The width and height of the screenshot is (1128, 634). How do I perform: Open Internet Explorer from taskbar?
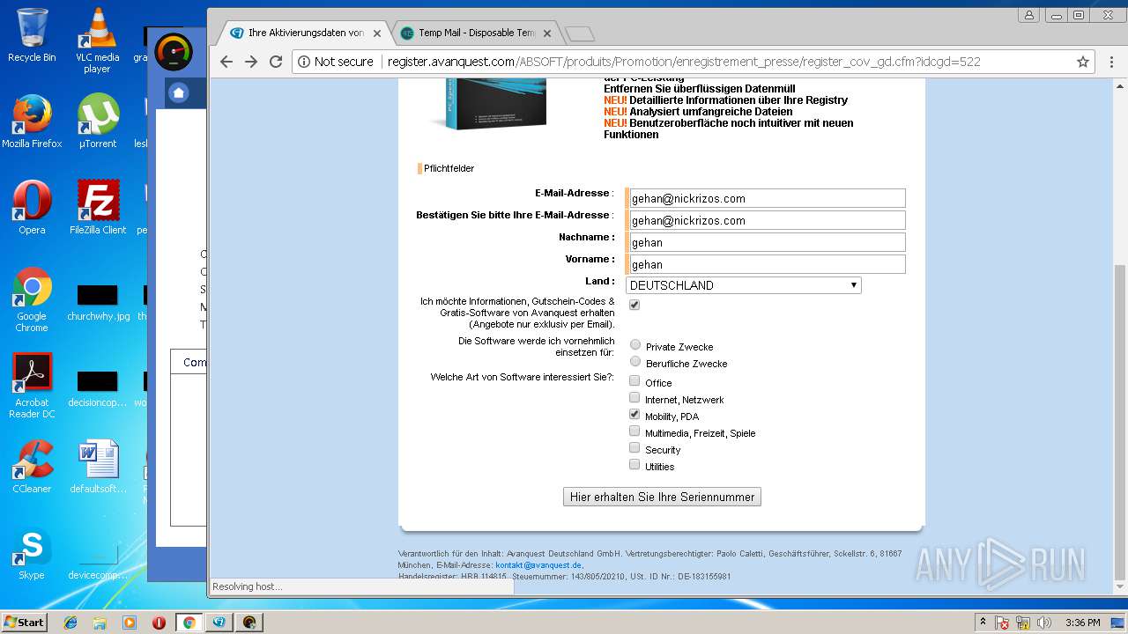click(70, 623)
